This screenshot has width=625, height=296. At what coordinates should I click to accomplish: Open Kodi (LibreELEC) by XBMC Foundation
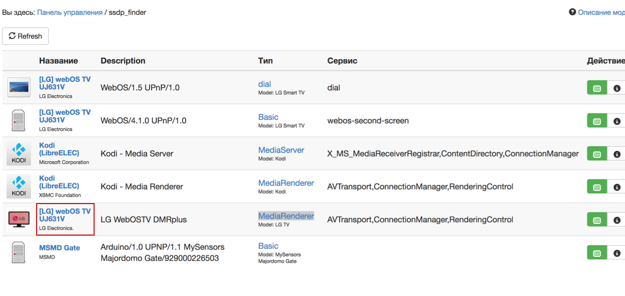pos(59,182)
